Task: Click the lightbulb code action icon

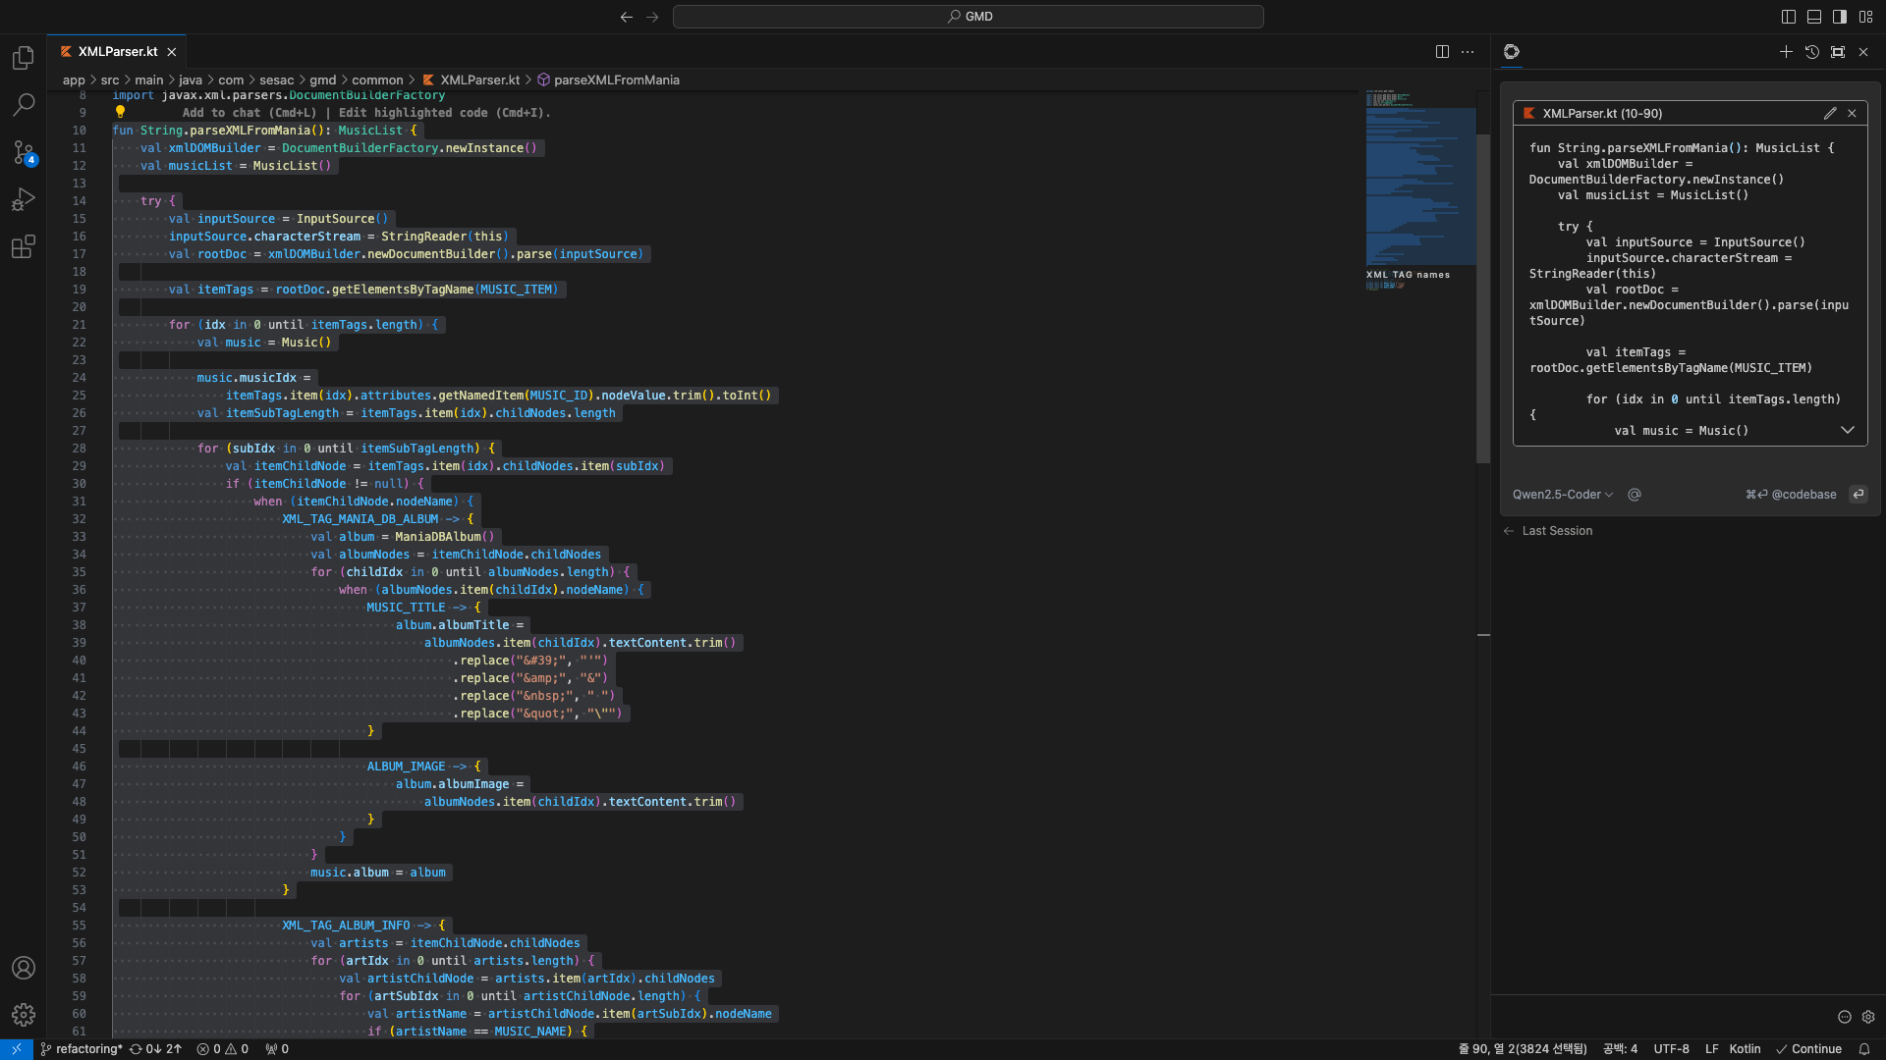Action: tap(120, 112)
